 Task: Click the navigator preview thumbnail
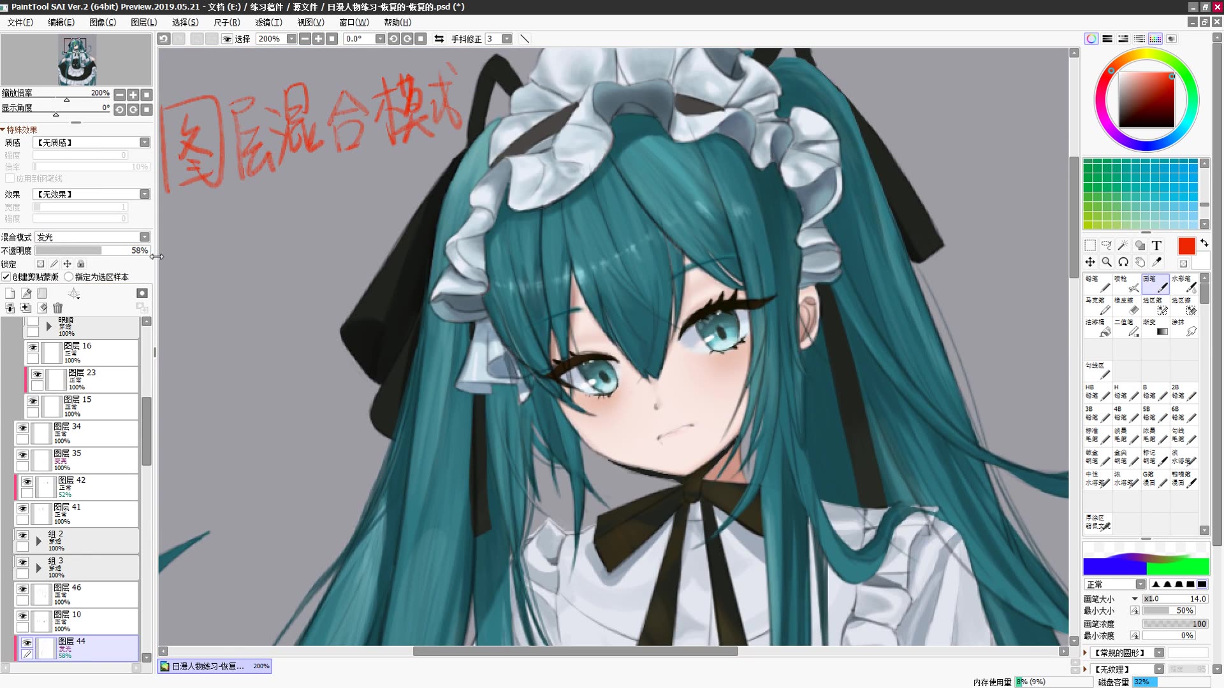[76, 61]
